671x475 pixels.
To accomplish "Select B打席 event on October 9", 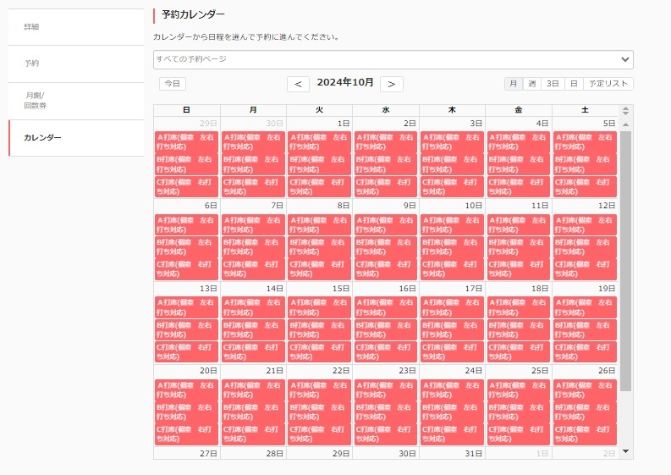I will click(385, 246).
